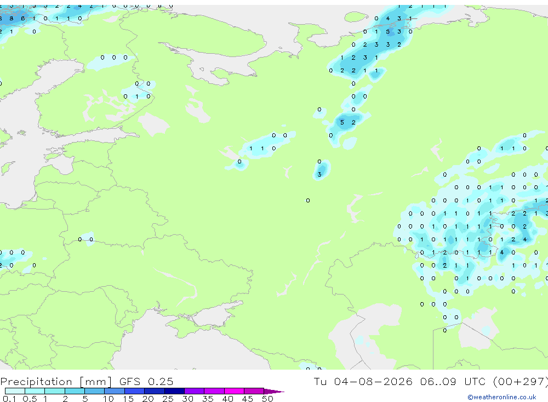The width and height of the screenshot is (548, 402).
Task: Click the '30' legend scale label
Action: click(188, 399)
